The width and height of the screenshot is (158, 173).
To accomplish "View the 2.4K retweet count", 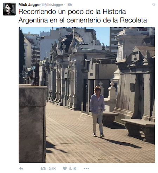I will 52,168.
